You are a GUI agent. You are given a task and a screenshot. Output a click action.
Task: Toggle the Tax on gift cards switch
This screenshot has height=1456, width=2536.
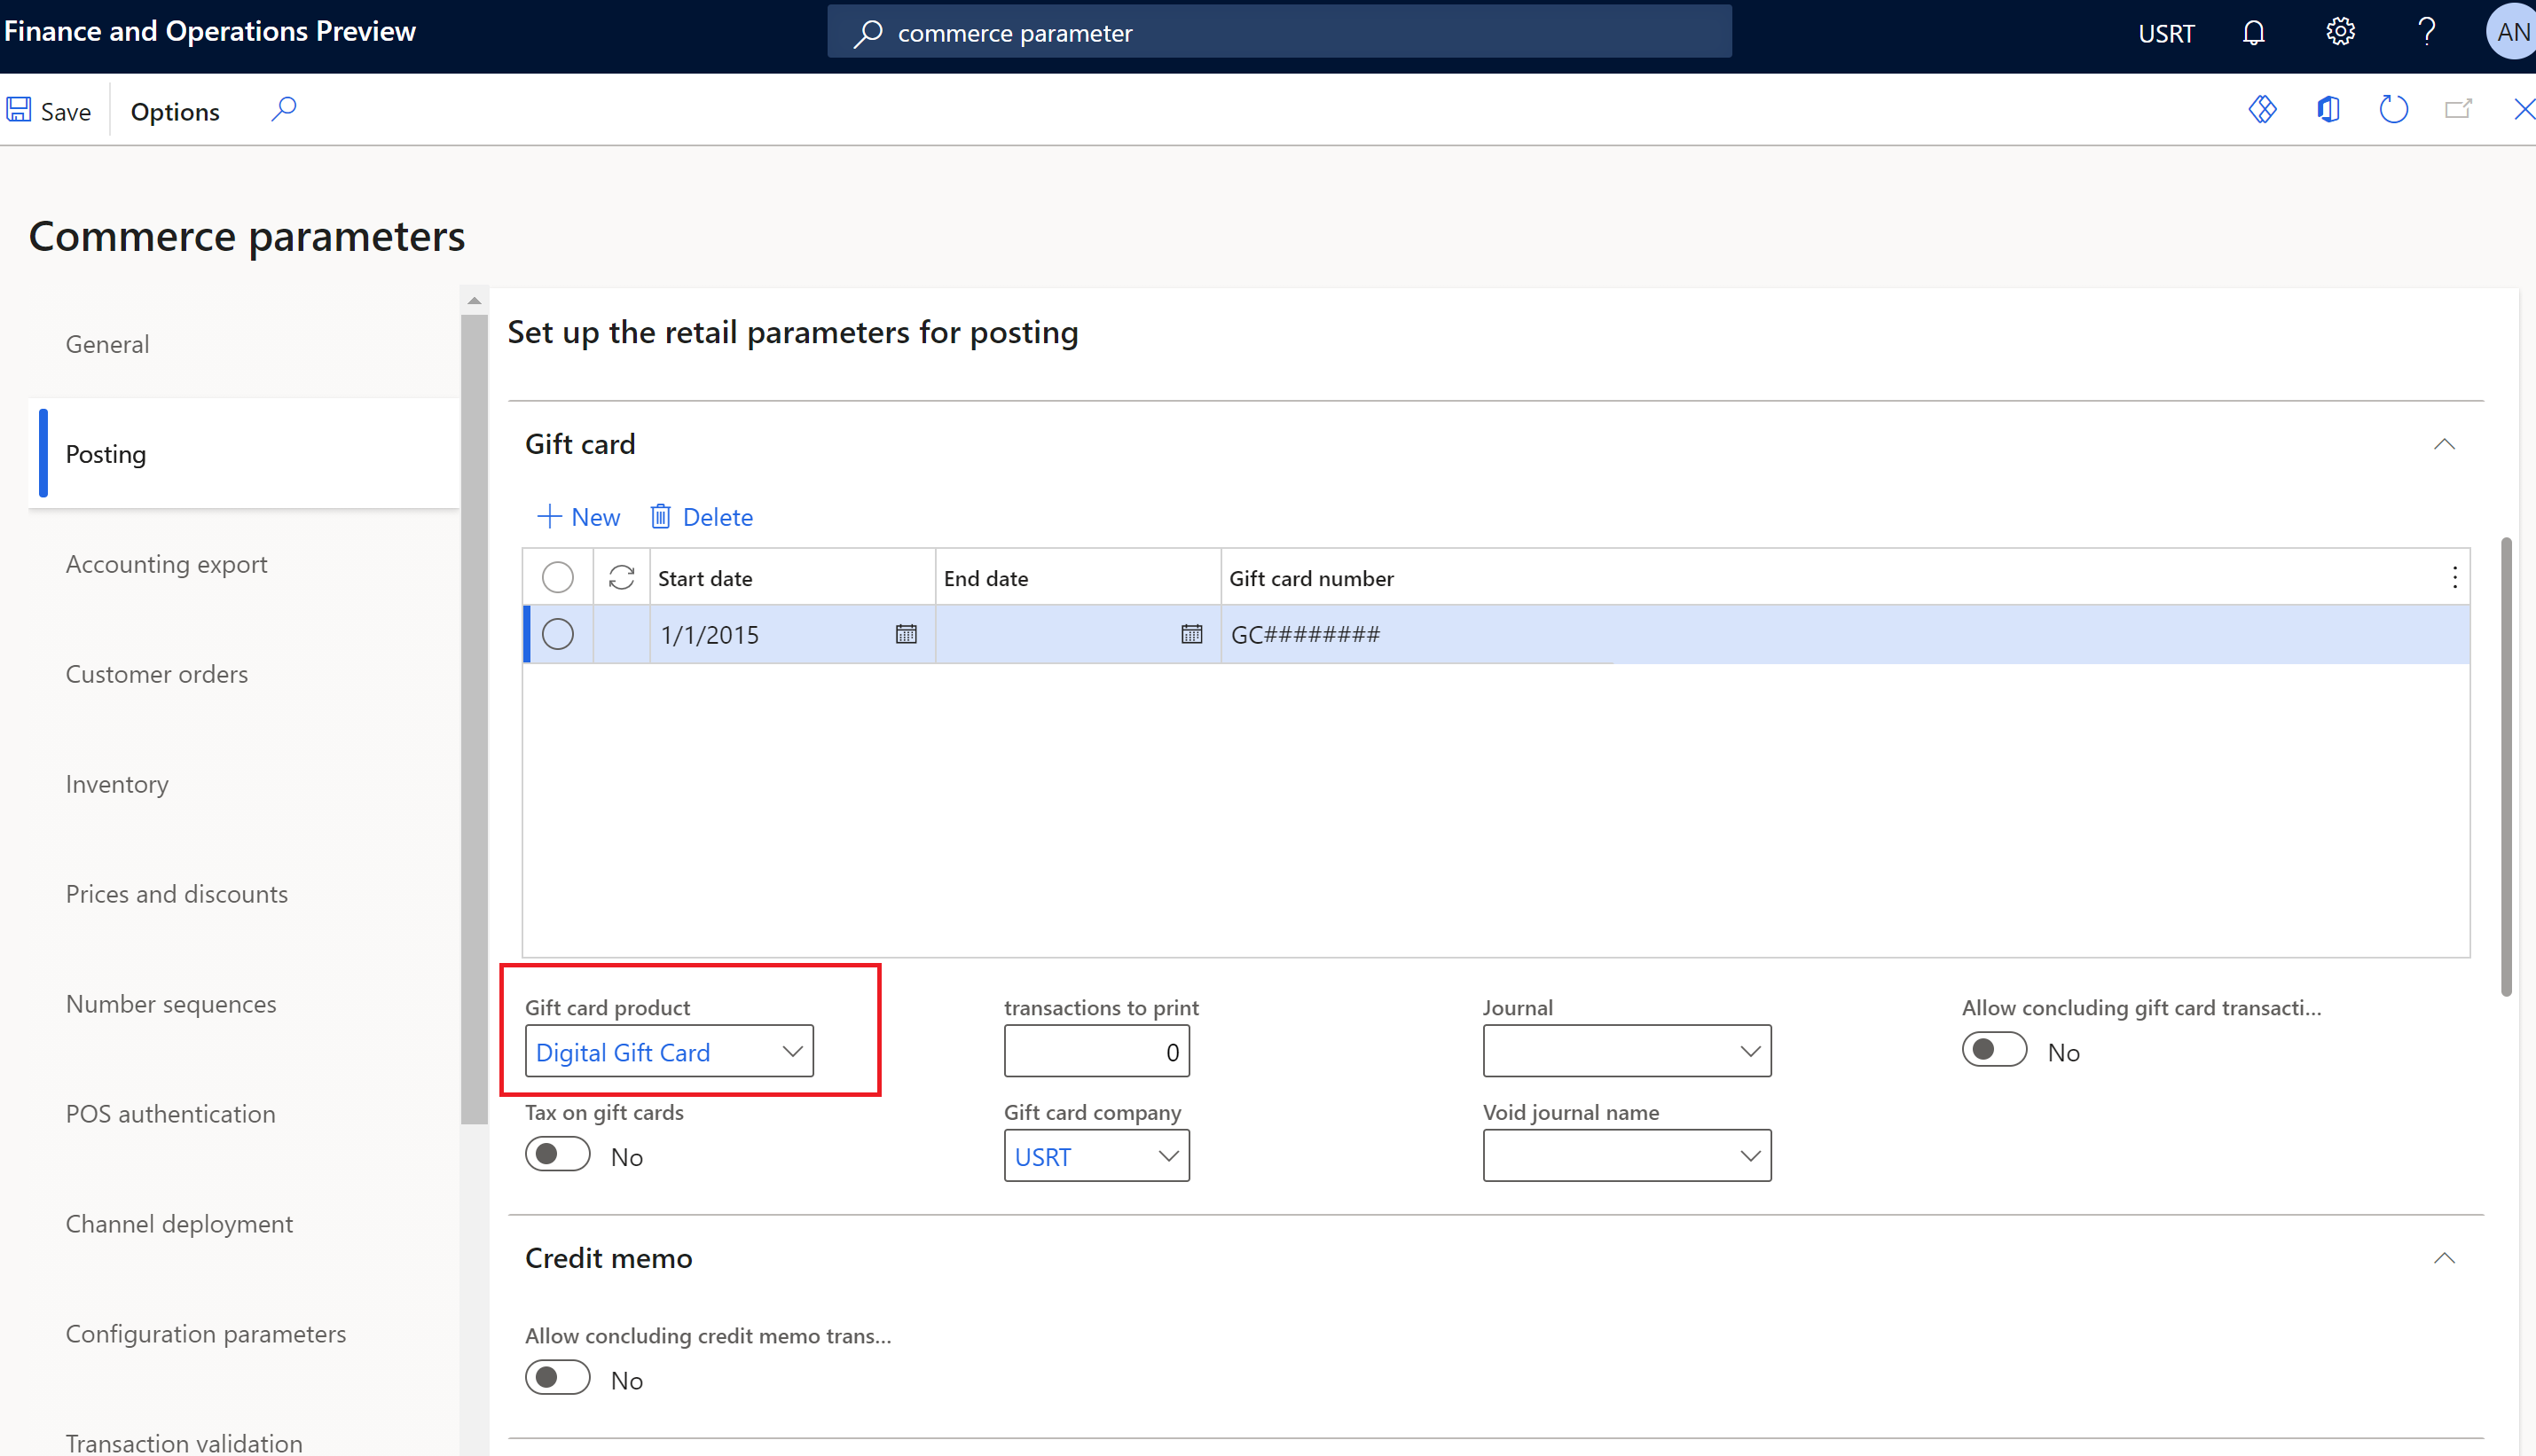557,1155
